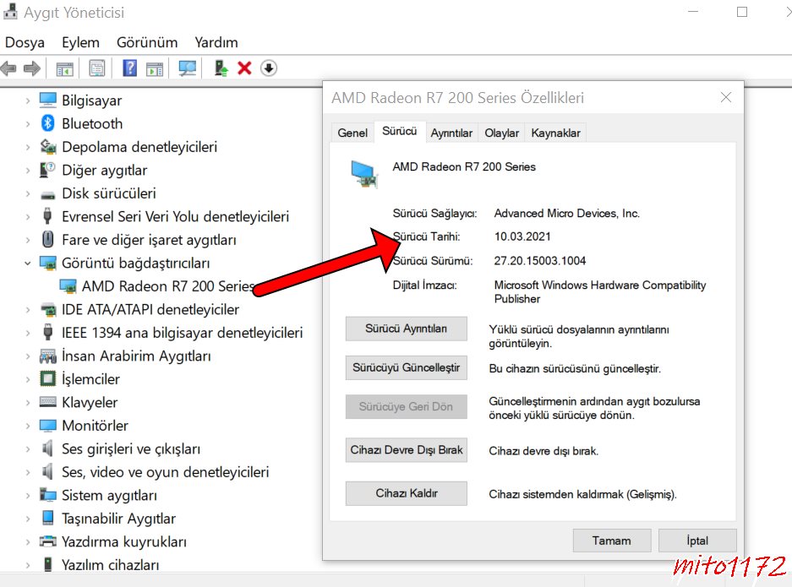Click the blue Help question-mark icon

click(130, 68)
